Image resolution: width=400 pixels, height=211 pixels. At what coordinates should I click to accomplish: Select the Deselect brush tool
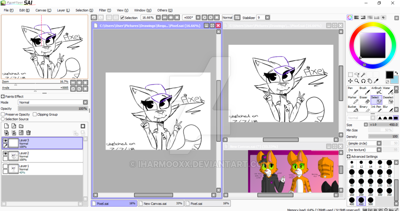(388, 100)
